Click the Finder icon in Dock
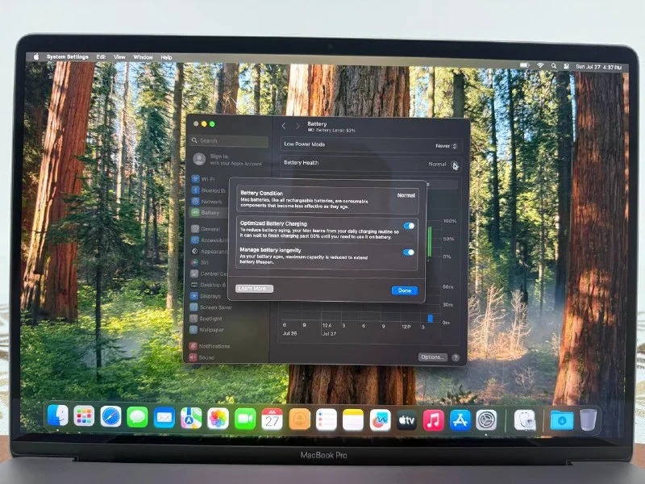The width and height of the screenshot is (645, 484). pyautogui.click(x=57, y=416)
